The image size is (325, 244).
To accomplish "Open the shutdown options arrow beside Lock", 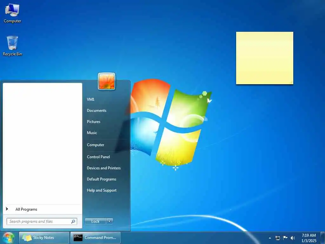I will 109,221.
